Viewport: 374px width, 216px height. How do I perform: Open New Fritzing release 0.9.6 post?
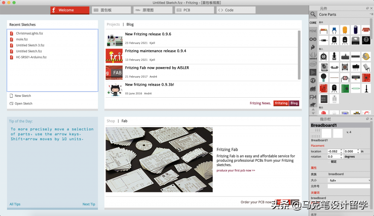(148, 34)
